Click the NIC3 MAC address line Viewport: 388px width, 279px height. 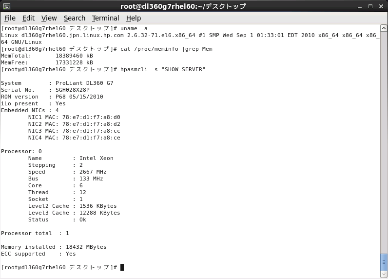pos(74,131)
